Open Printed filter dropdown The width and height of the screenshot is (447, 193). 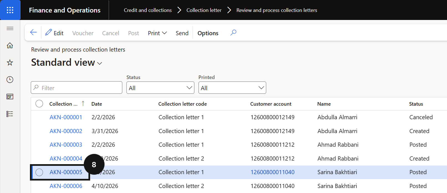pyautogui.click(x=232, y=88)
